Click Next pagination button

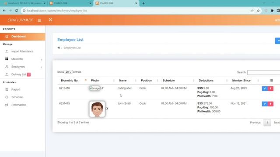pos(277,123)
